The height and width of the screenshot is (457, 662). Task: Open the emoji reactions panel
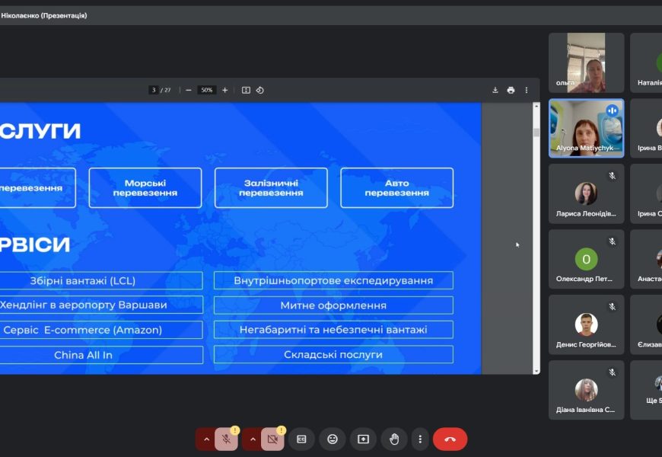(333, 439)
